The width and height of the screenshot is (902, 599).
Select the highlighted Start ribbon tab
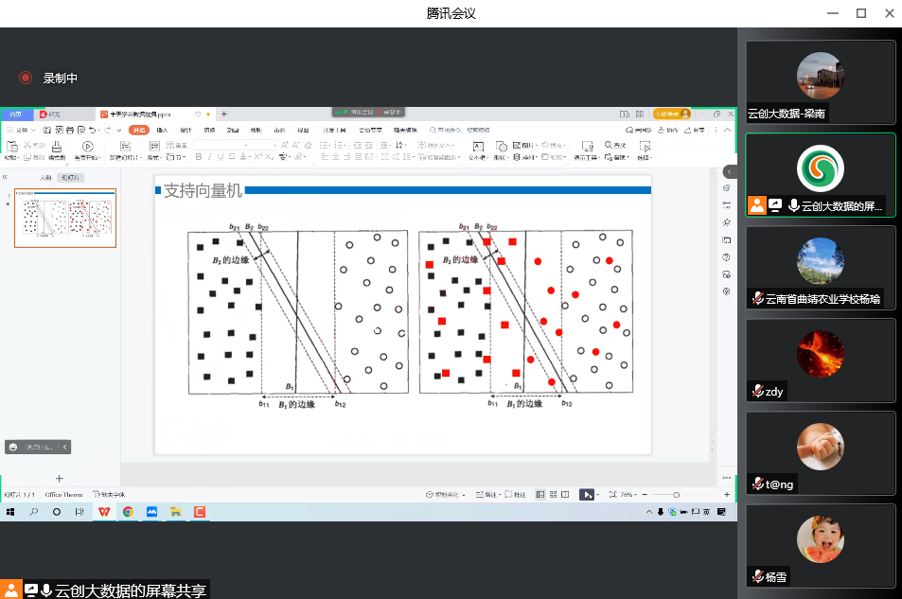click(x=139, y=130)
